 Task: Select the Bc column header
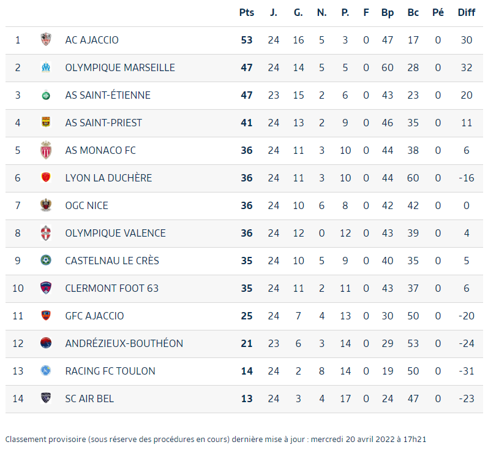[x=413, y=12]
